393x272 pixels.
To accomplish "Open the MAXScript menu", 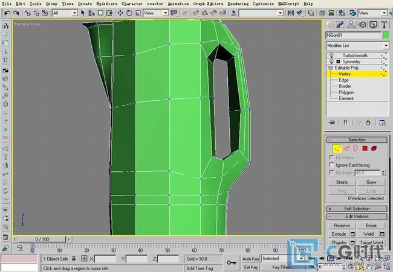I will (288, 4).
